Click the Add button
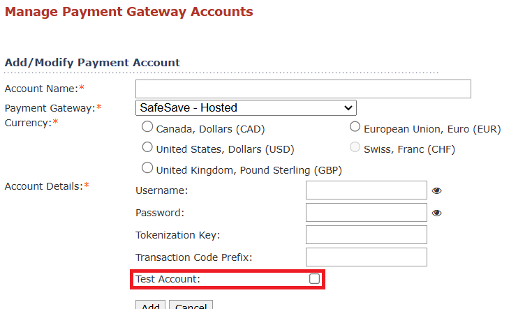The image size is (532, 309). pos(150,306)
